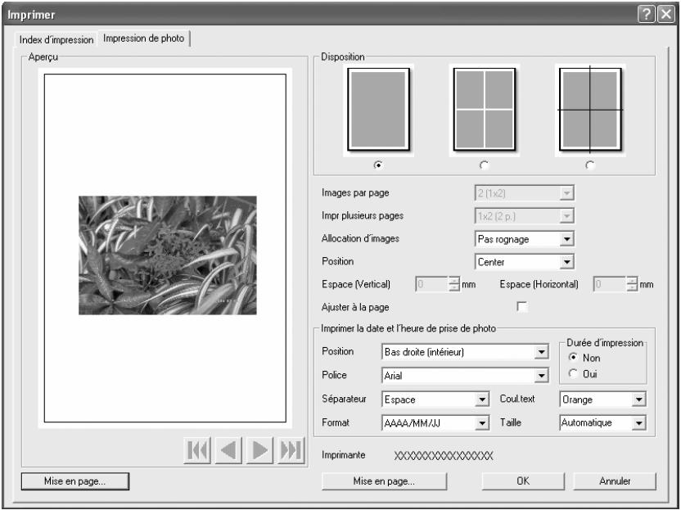Click Mise en page button below preview
Screen dimensions: 681x510
click(74, 481)
